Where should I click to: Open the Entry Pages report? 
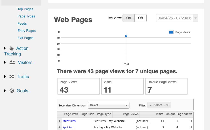[26, 31]
